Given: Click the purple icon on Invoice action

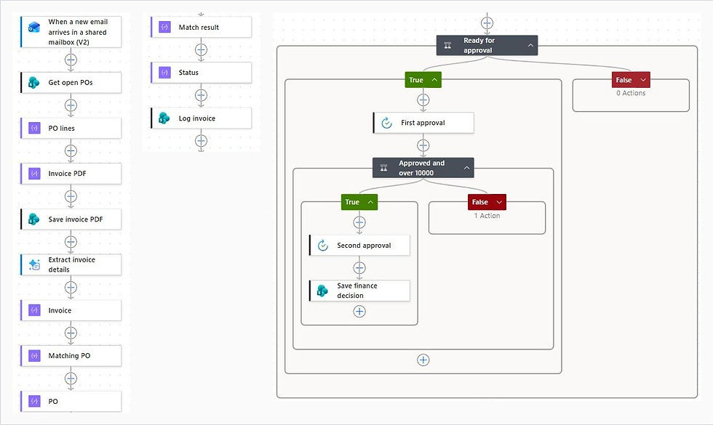Looking at the screenshot, I should [35, 310].
